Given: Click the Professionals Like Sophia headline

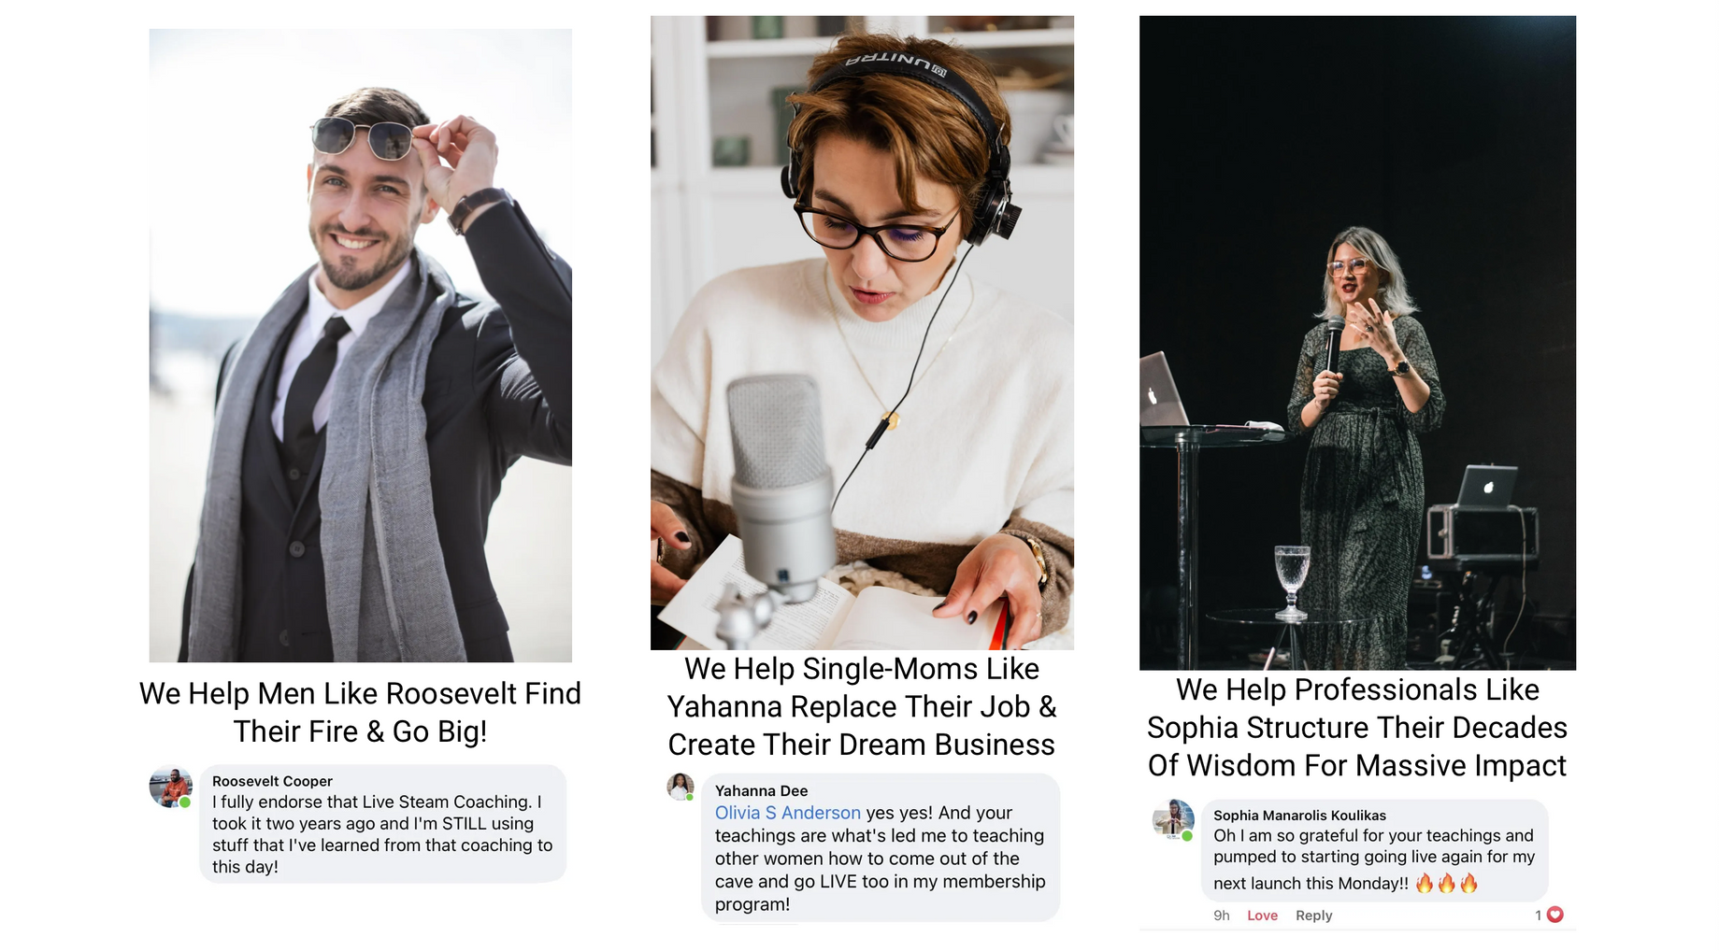Looking at the screenshot, I should click(x=1357, y=727).
